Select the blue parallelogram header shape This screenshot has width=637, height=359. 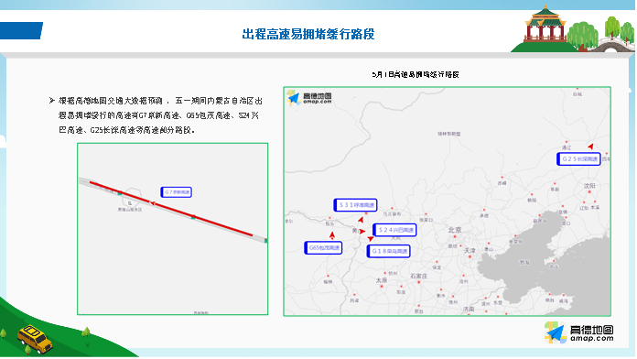(21, 30)
